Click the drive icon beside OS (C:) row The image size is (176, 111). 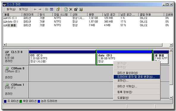pos(5,18)
